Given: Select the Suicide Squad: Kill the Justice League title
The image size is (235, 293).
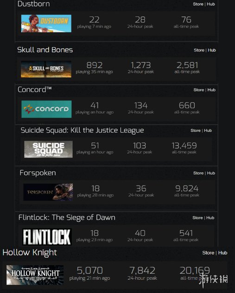Looking at the screenshot, I should coord(83,130).
